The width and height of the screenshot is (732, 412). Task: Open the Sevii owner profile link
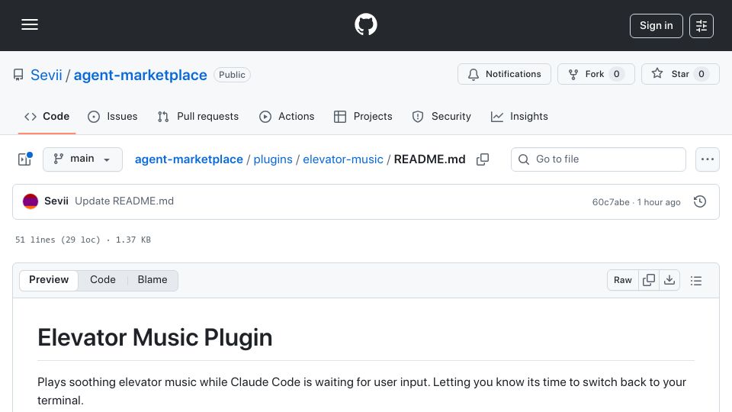click(47, 75)
